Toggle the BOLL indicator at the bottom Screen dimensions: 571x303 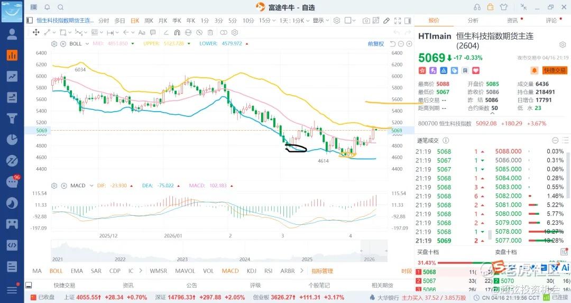pos(56,271)
